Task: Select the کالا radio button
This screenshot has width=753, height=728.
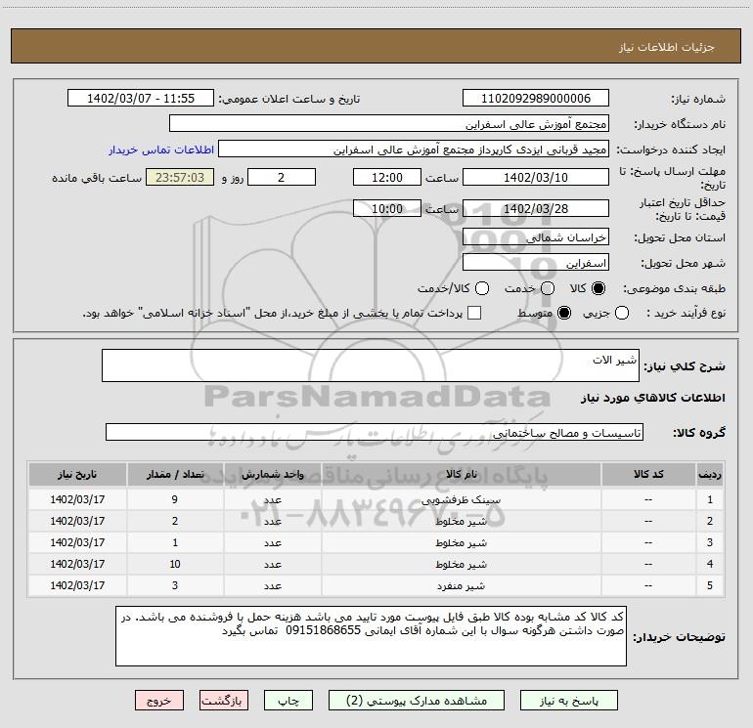Action: pos(598,288)
